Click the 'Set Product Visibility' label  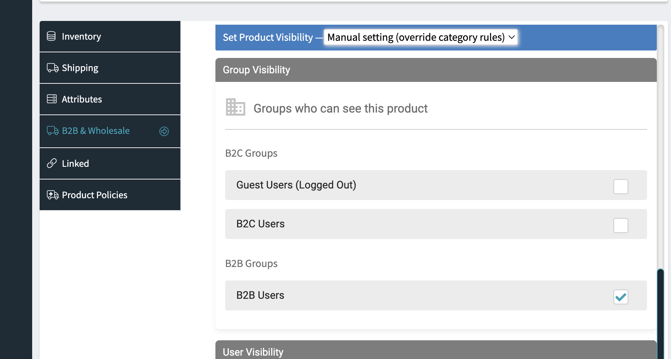(x=268, y=37)
